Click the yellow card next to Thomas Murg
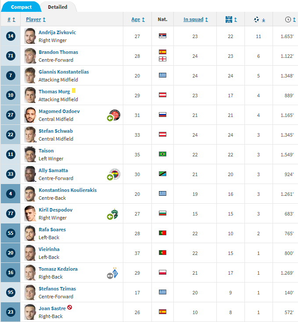The height and width of the screenshot is (322, 298). (x=74, y=91)
